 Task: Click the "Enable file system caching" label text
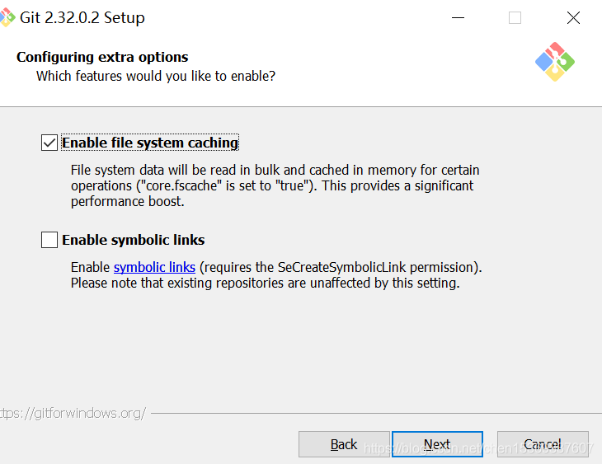pos(150,143)
